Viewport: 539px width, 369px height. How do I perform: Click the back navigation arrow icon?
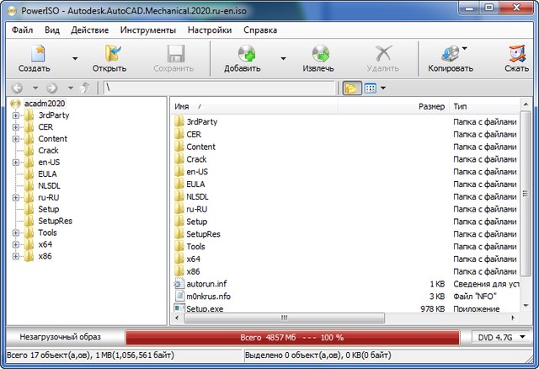click(x=18, y=88)
